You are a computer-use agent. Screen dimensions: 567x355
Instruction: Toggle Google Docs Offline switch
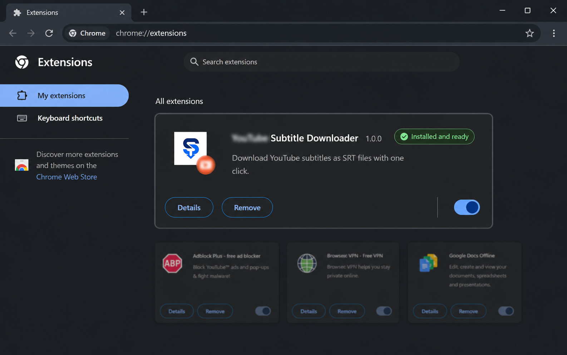pos(506,311)
